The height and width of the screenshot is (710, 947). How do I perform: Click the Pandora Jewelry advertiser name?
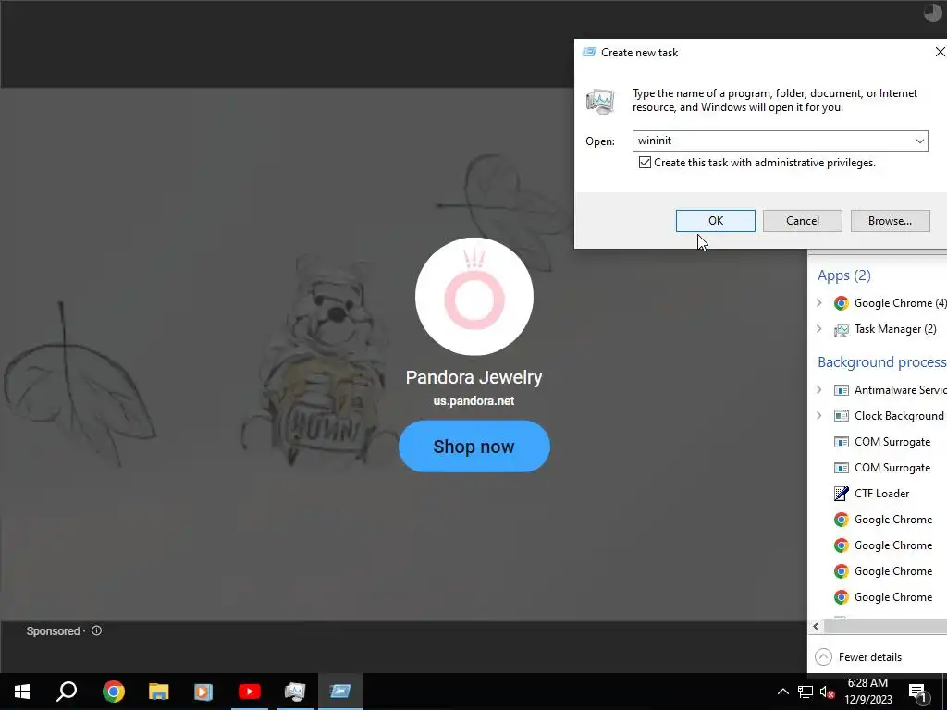pos(473,377)
